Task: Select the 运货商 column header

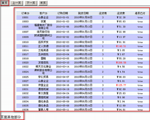Action: tap(103, 13)
